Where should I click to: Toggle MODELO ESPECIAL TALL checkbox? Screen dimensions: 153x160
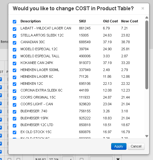(14, 56)
